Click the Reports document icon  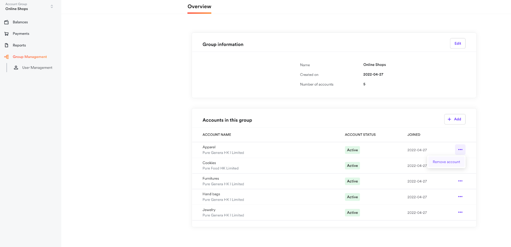(x=6, y=45)
